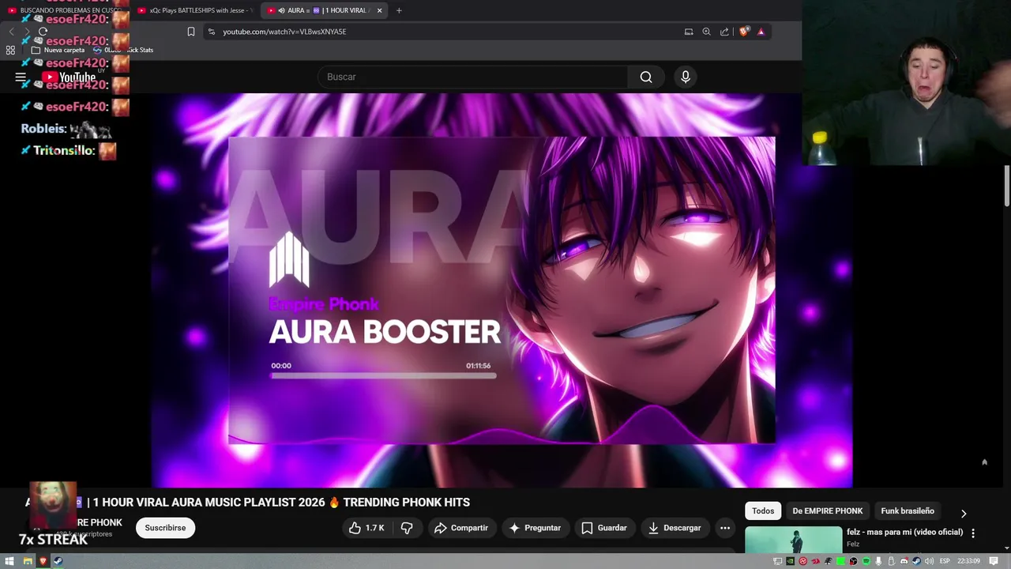Click the EMPIRE PHONK channel name

coord(100,522)
